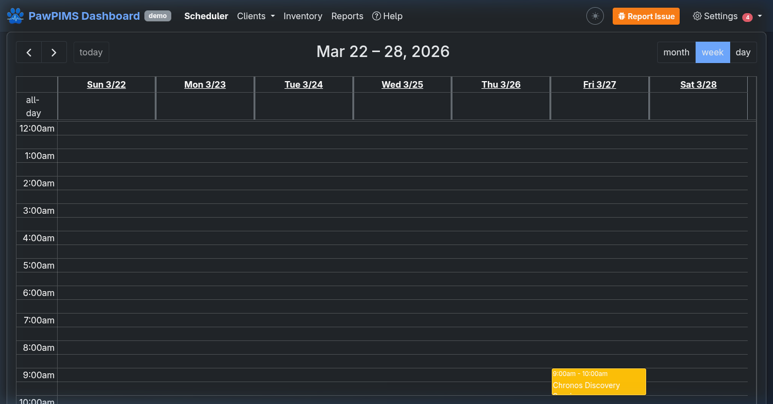The width and height of the screenshot is (773, 404).
Task: Click the all-day row label
Action: click(33, 106)
